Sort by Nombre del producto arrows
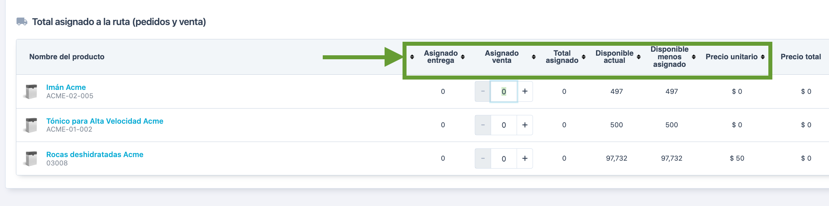The image size is (829, 206). click(x=412, y=57)
